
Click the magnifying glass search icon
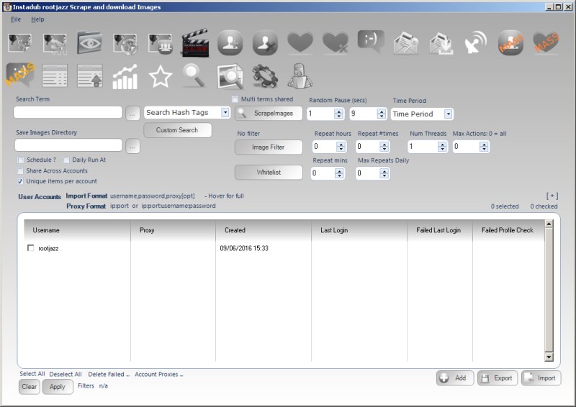click(194, 76)
